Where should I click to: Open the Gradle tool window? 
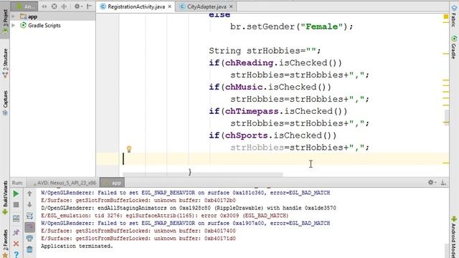(454, 47)
